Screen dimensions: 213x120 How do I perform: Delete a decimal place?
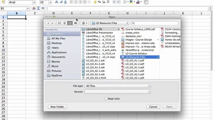point(108,2)
